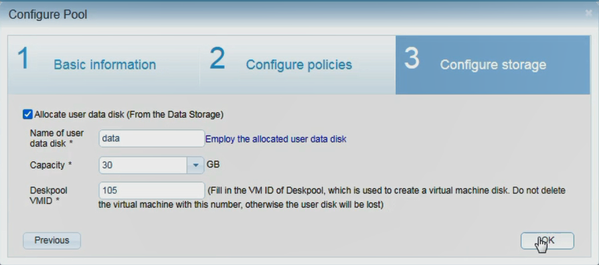Switch to Basic information step tab
599x265 pixels.
click(x=103, y=65)
